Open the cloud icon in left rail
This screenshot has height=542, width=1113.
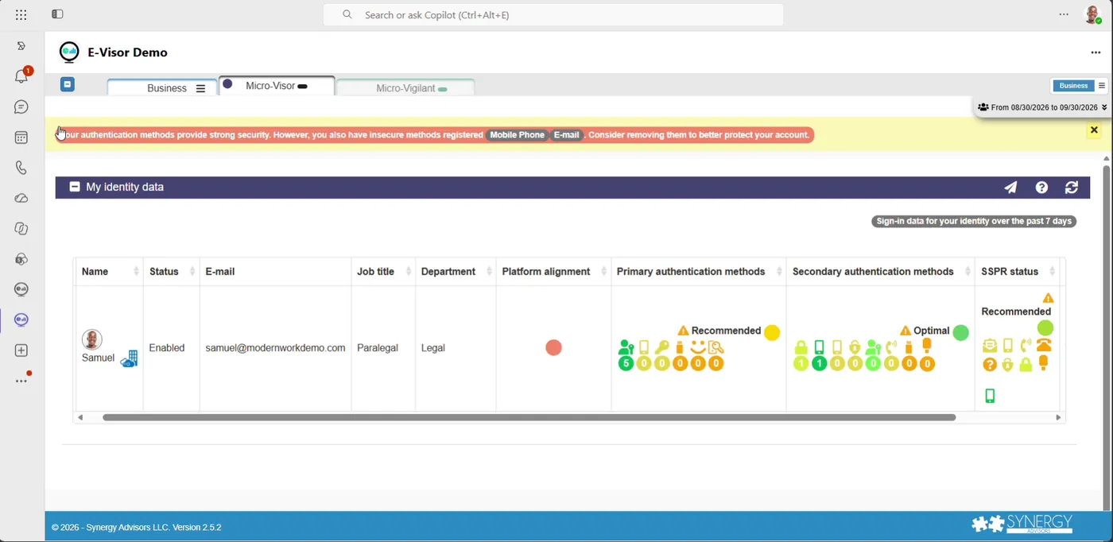point(21,198)
